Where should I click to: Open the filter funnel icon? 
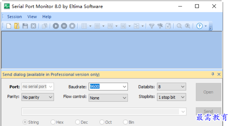pyautogui.click(x=152, y=26)
